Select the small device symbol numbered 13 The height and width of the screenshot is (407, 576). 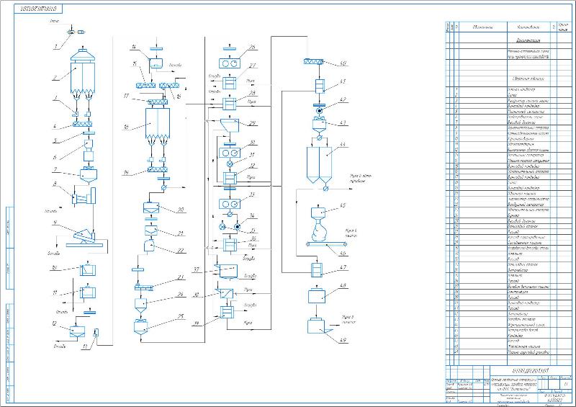[96, 332]
